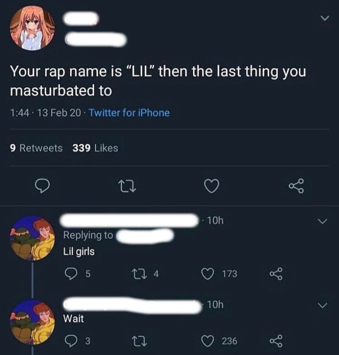339x355 pixels.
Task: View the 339 Likes list
Action: (x=95, y=148)
